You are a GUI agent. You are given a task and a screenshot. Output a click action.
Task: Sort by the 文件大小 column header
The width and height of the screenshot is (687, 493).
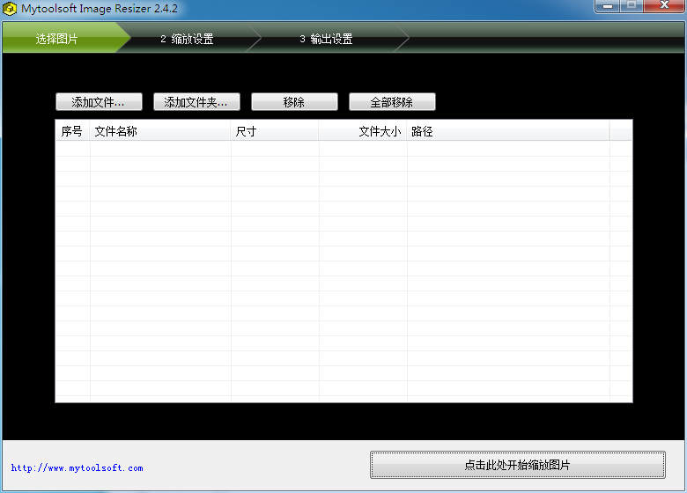[x=362, y=131]
